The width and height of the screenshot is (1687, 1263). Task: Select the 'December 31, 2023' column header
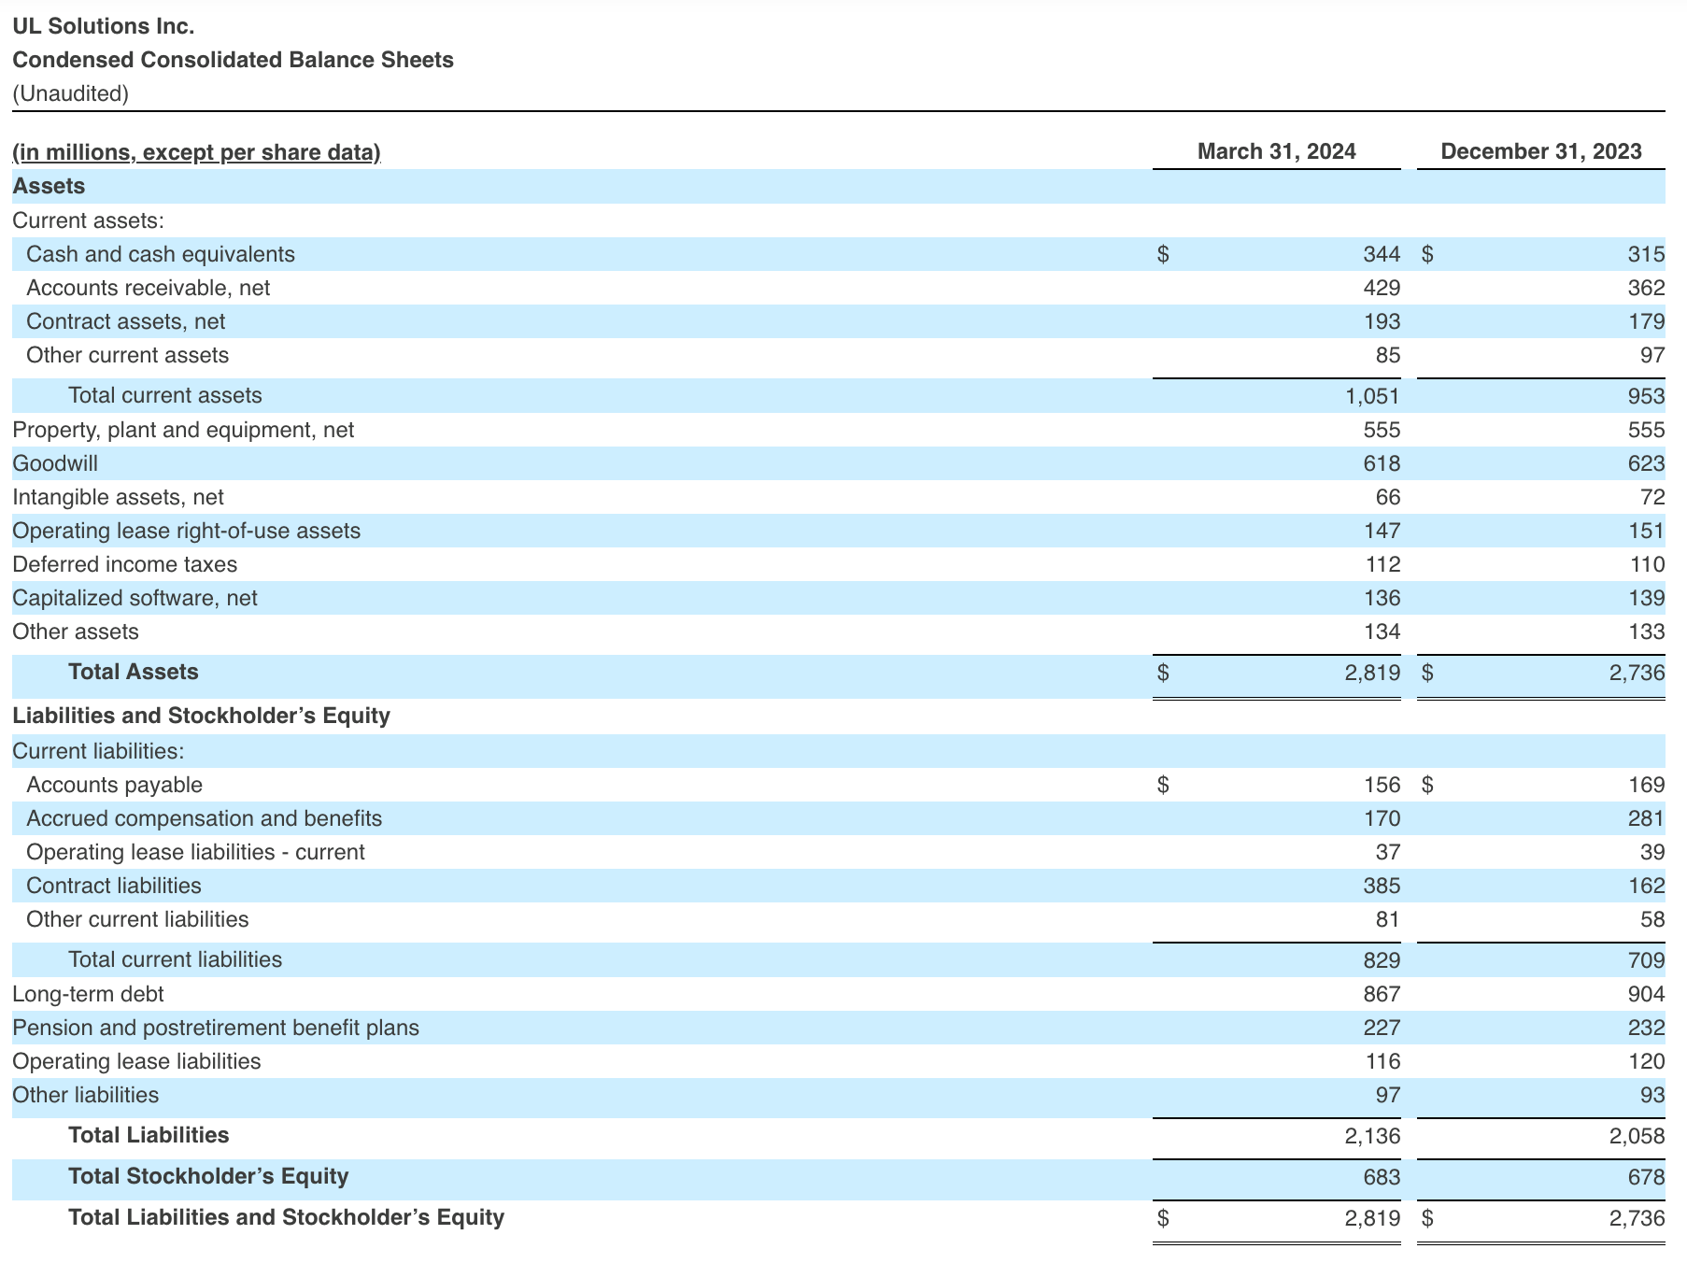[1541, 151]
